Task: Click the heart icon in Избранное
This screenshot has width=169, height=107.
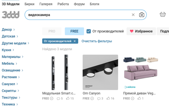Action: coord(131,31)
